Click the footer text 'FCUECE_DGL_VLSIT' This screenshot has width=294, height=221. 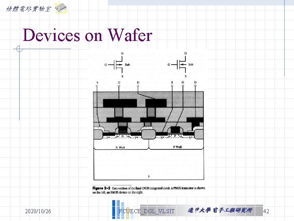tap(147, 211)
